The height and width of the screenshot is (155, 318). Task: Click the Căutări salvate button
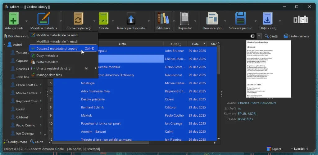tap(296, 36)
